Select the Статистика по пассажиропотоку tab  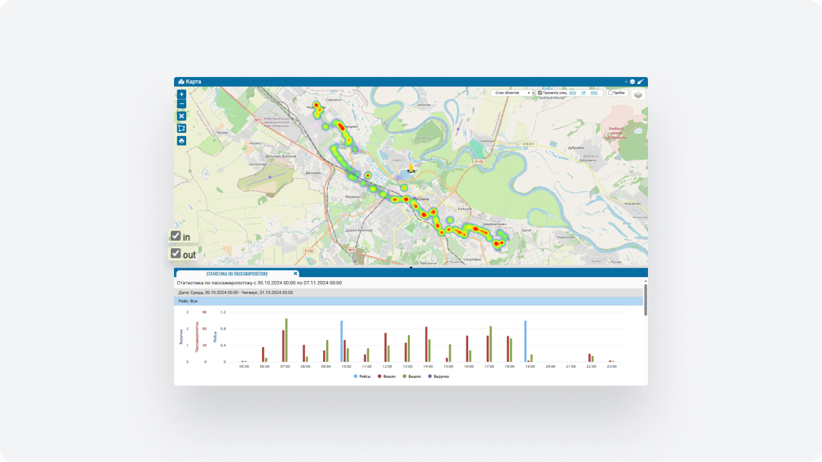tap(232, 273)
